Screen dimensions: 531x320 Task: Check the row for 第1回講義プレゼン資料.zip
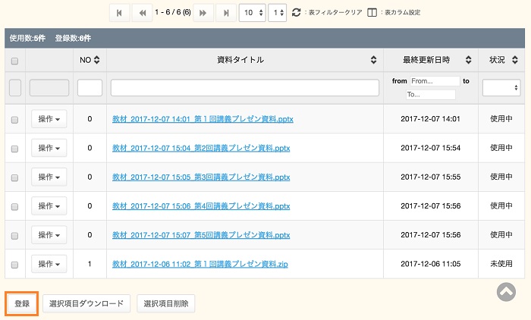point(14,264)
